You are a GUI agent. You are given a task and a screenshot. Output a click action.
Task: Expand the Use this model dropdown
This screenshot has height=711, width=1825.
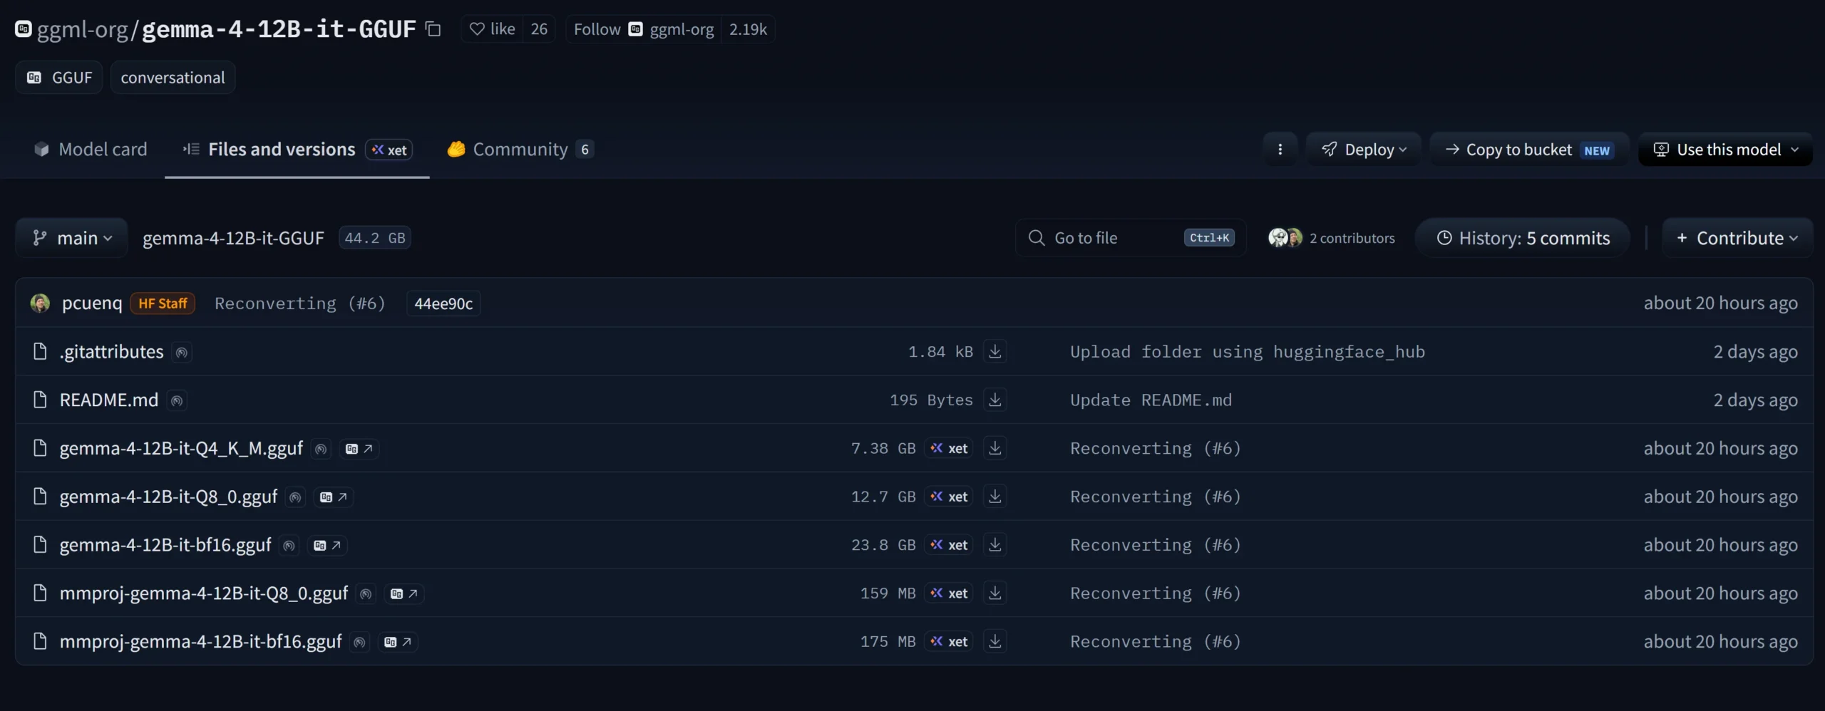pyautogui.click(x=1726, y=149)
